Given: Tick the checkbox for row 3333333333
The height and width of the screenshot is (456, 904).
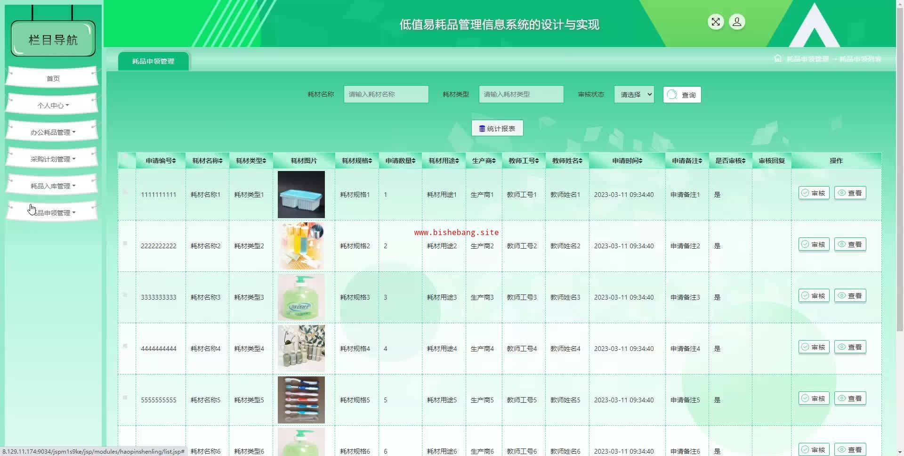Looking at the screenshot, I should (125, 294).
